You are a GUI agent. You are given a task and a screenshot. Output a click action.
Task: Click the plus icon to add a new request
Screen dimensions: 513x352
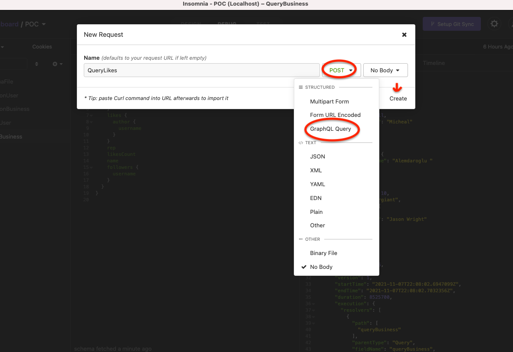(x=54, y=64)
